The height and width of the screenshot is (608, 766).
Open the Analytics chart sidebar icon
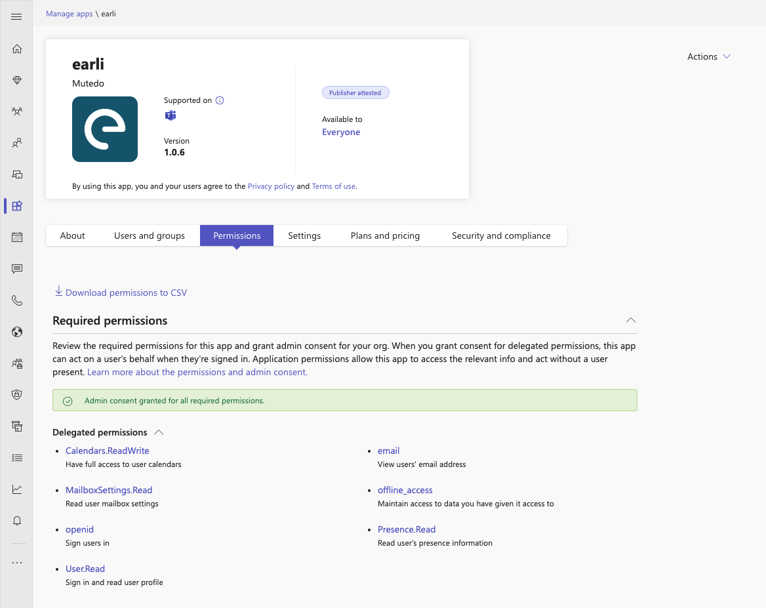click(16, 489)
